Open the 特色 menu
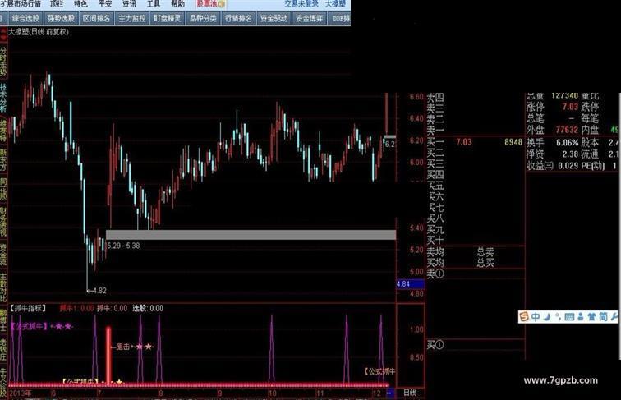The image size is (621, 400). click(80, 3)
